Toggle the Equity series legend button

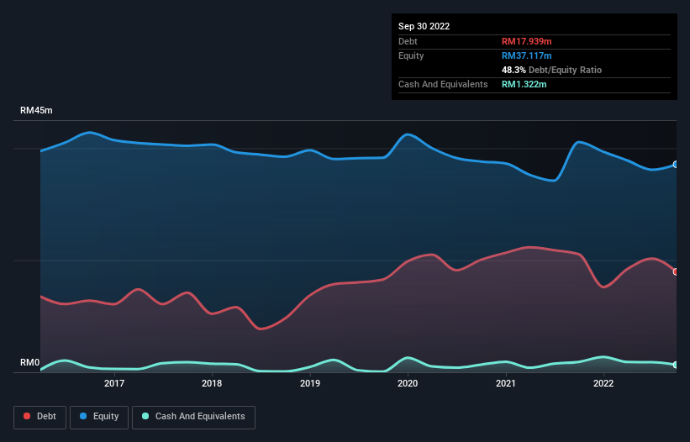click(99, 417)
